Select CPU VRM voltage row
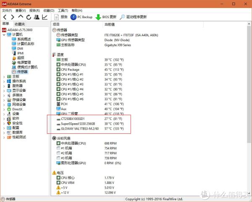Viewport: 252px width, 202px height. point(85,183)
